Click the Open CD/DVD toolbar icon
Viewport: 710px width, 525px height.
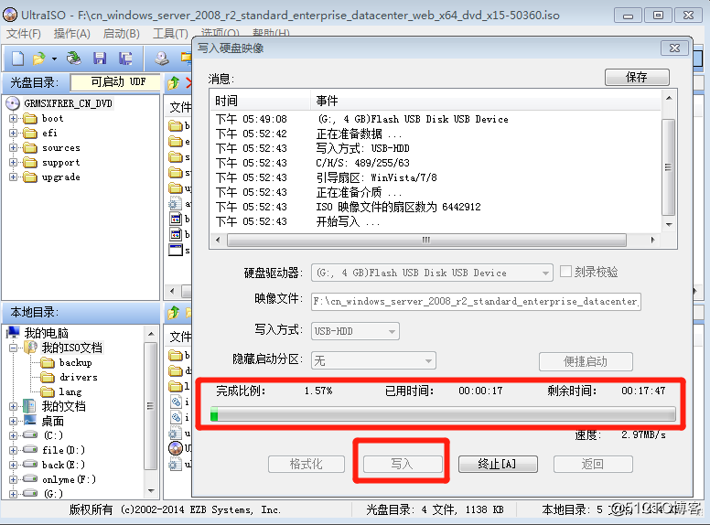pyautogui.click(x=74, y=59)
